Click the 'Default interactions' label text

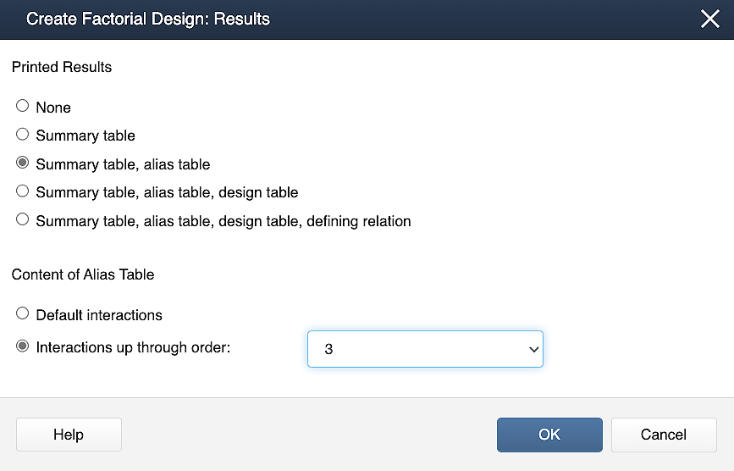tap(99, 314)
